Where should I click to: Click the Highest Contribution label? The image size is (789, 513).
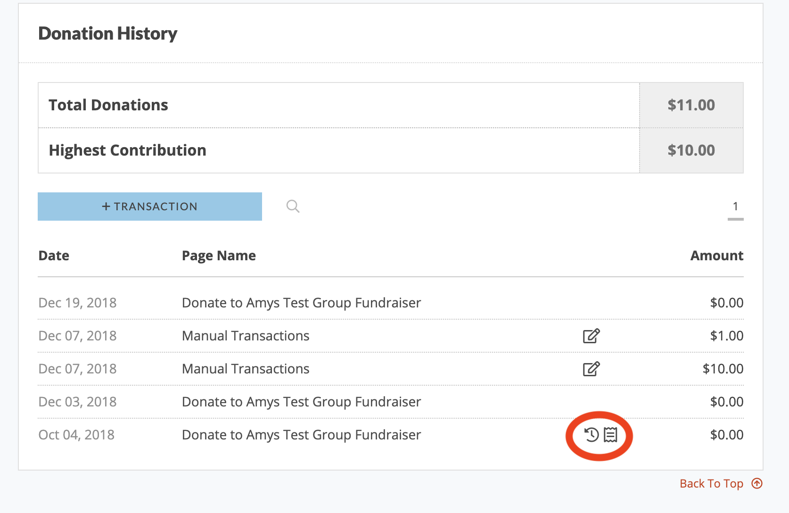128,150
